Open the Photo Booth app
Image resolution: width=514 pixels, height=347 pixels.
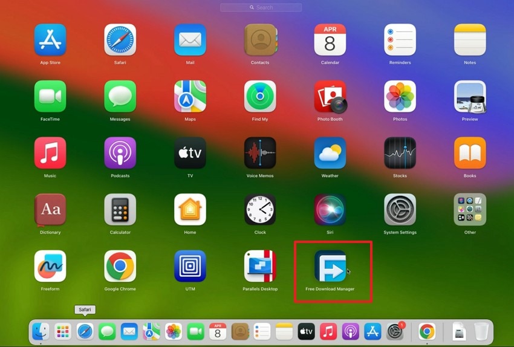pyautogui.click(x=330, y=96)
